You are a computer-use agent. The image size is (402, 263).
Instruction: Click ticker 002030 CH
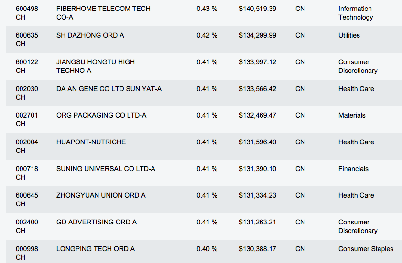pos(27,93)
